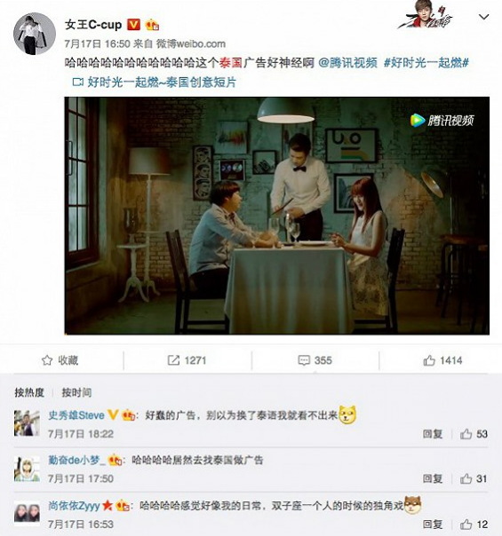
Task: Reply to 勤奋de小梦_ comment
Action: (x=433, y=478)
